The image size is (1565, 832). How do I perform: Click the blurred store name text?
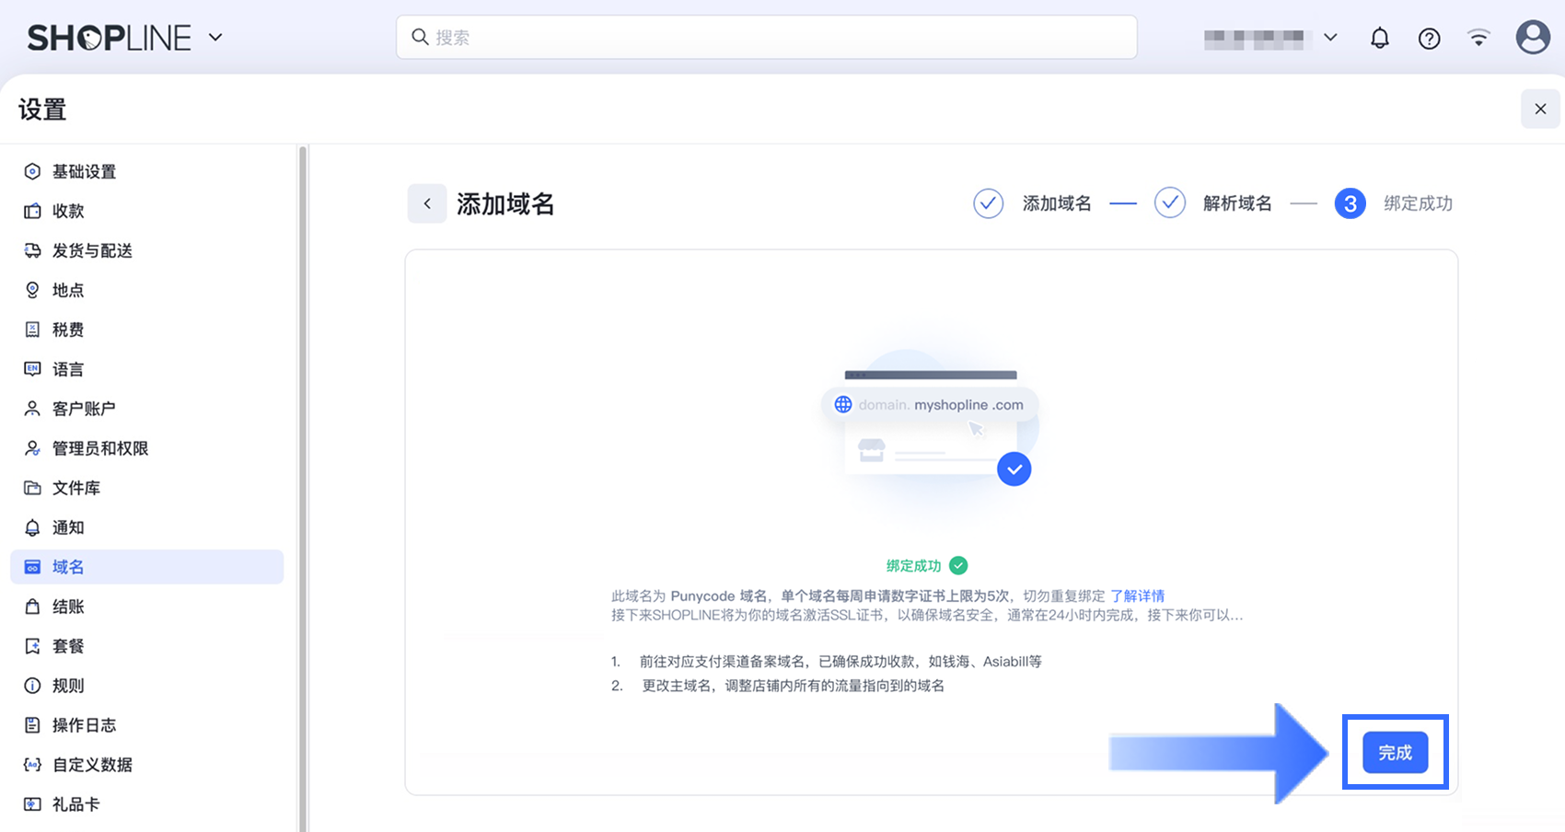click(x=1254, y=39)
